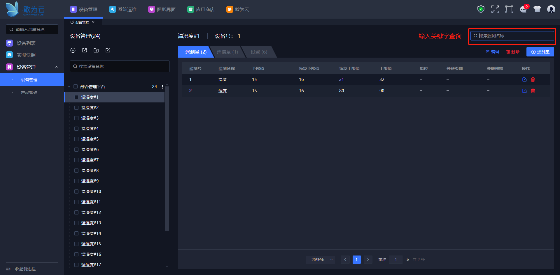Screen dimensions: 560x275
Task: Click the security shield icon in header
Action: 481,9
